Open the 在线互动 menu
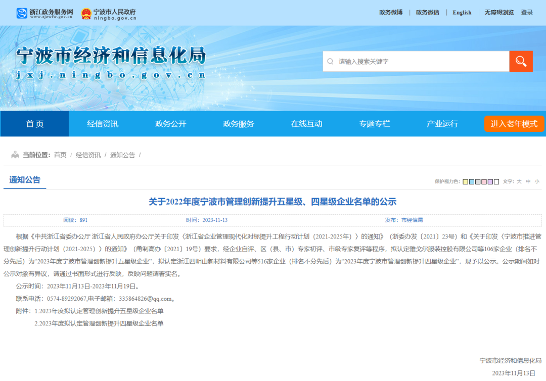546x381 pixels. 307,123
